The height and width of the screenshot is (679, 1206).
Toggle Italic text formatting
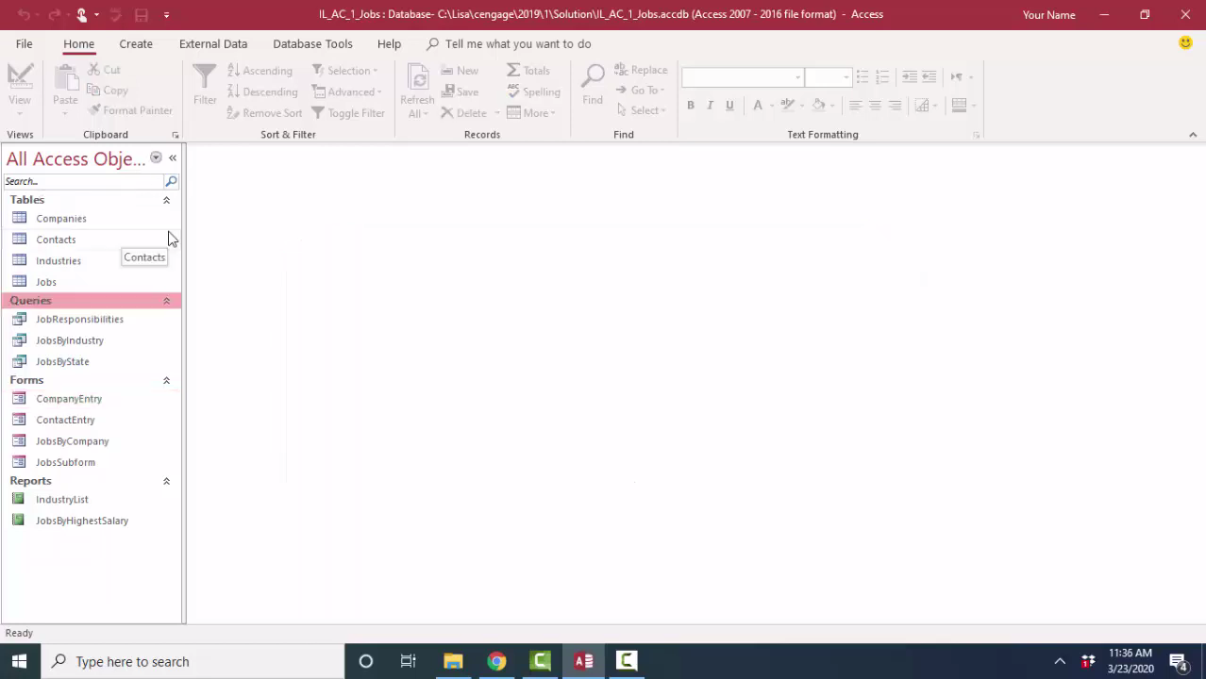(x=710, y=106)
